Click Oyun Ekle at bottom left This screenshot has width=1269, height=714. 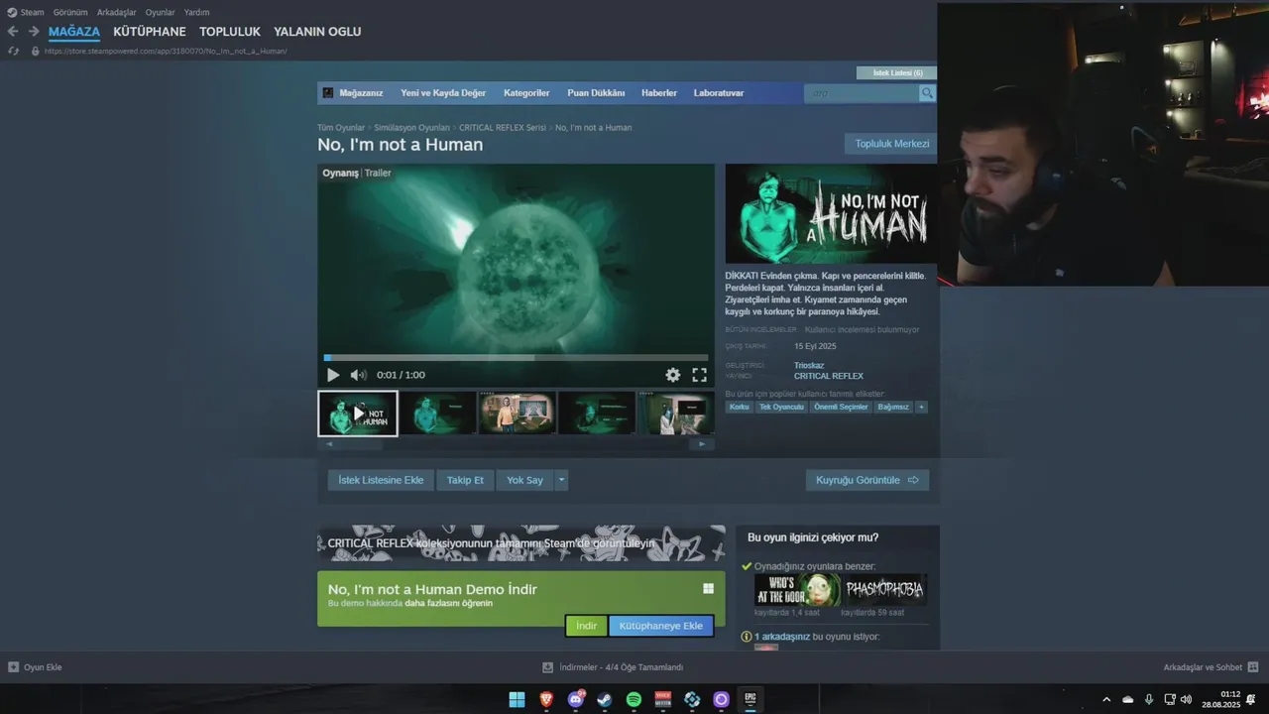(35, 667)
